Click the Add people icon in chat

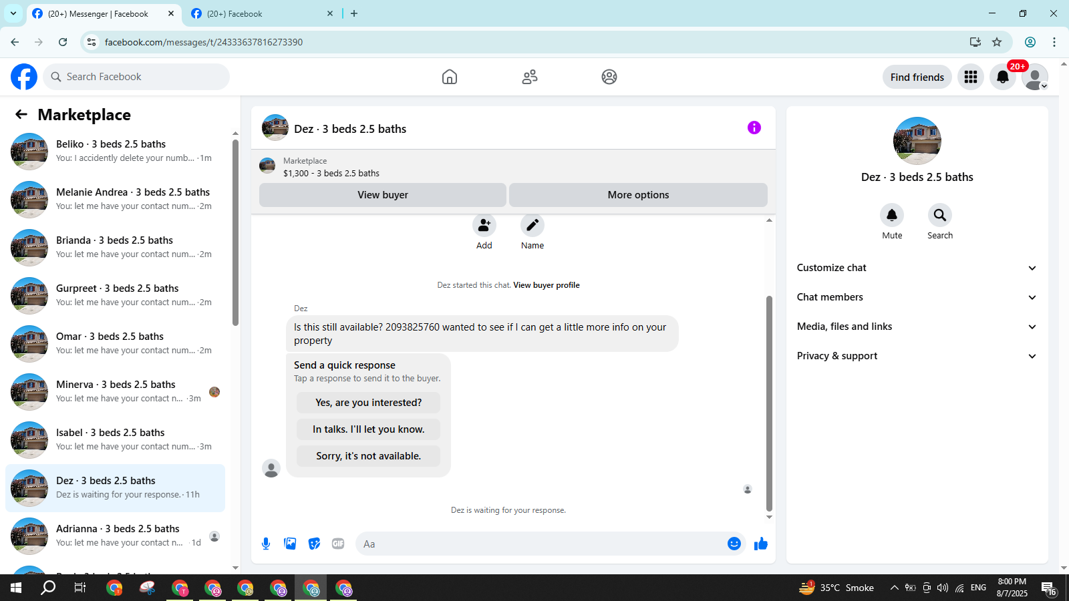tap(484, 225)
